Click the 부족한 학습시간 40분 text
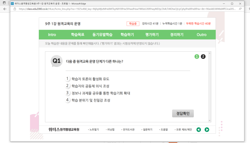250x143 pixels. click(198, 24)
